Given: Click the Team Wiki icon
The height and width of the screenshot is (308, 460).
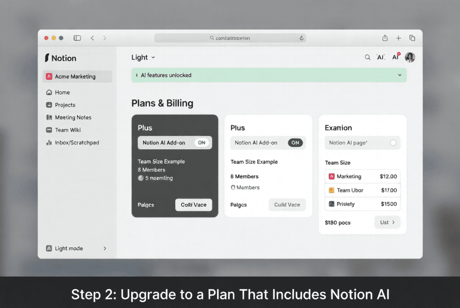Looking at the screenshot, I should (50, 130).
